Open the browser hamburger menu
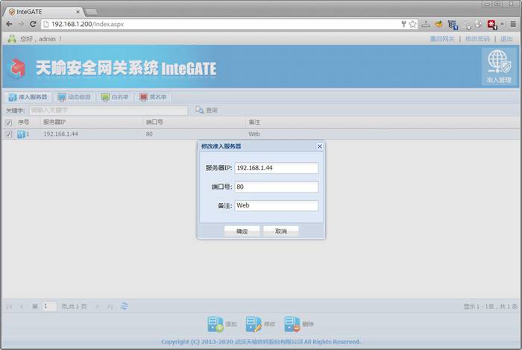This screenshot has width=522, height=350. point(513,24)
